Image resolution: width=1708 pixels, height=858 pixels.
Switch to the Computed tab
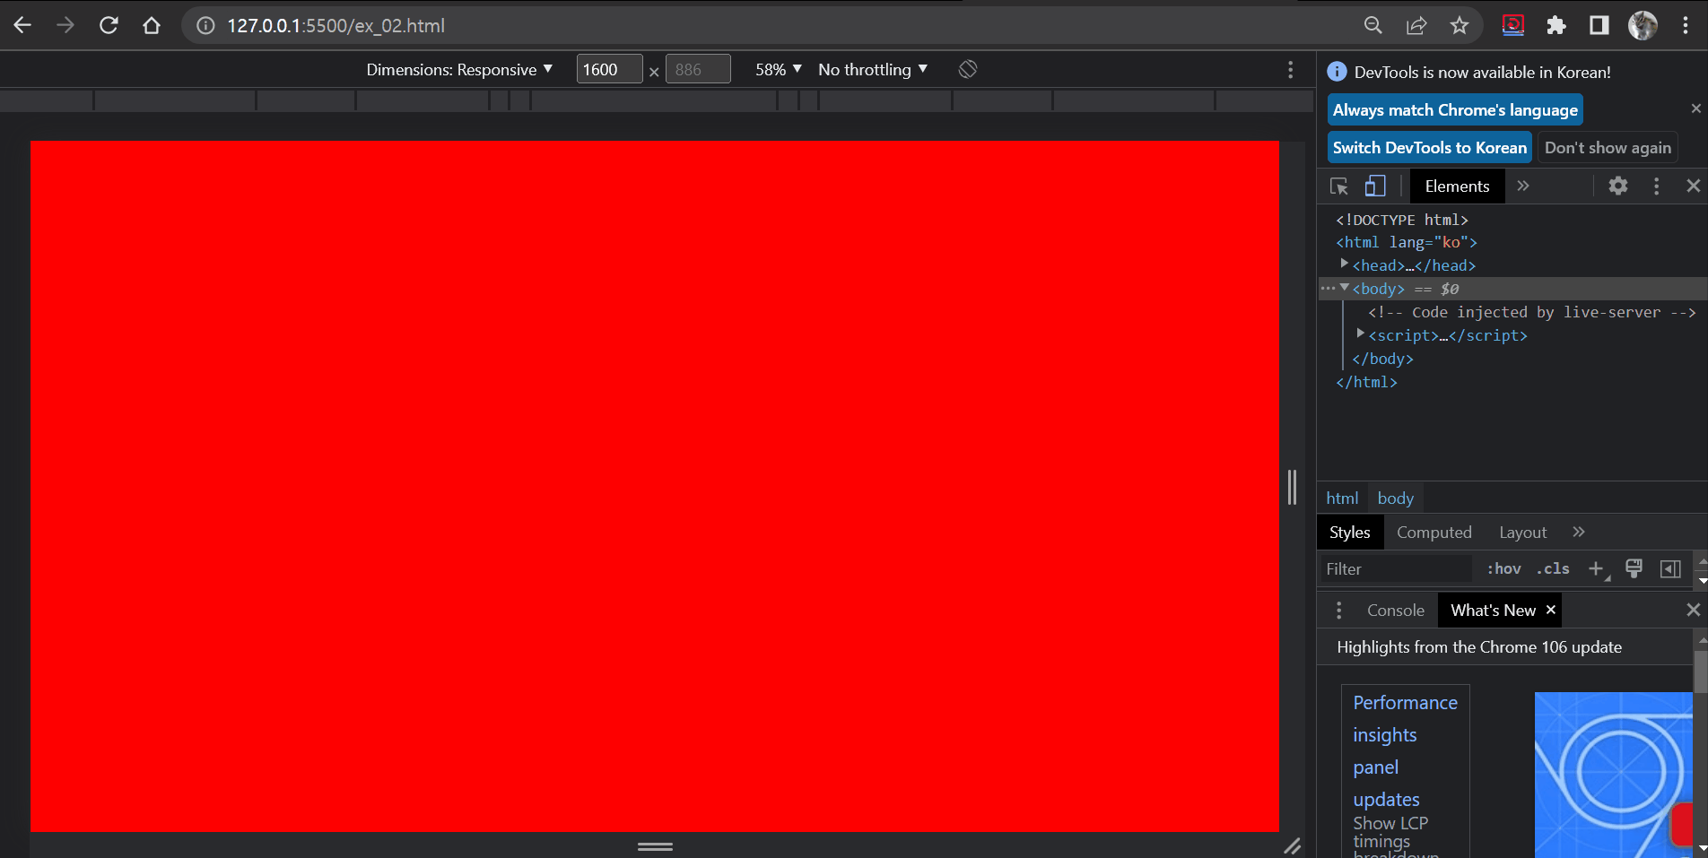tap(1433, 533)
